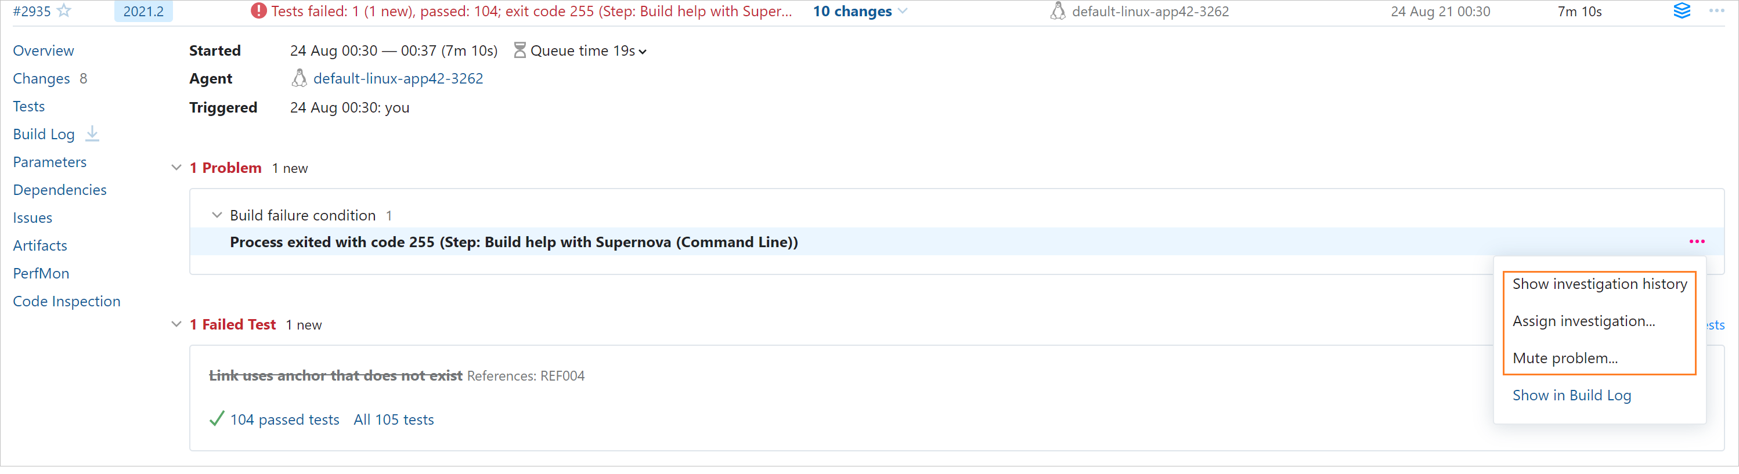This screenshot has height=474, width=1739.
Task: Download the Build Log
Action: click(x=92, y=133)
